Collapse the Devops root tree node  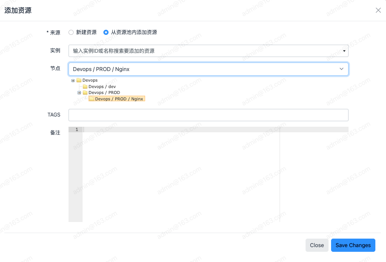pos(73,80)
